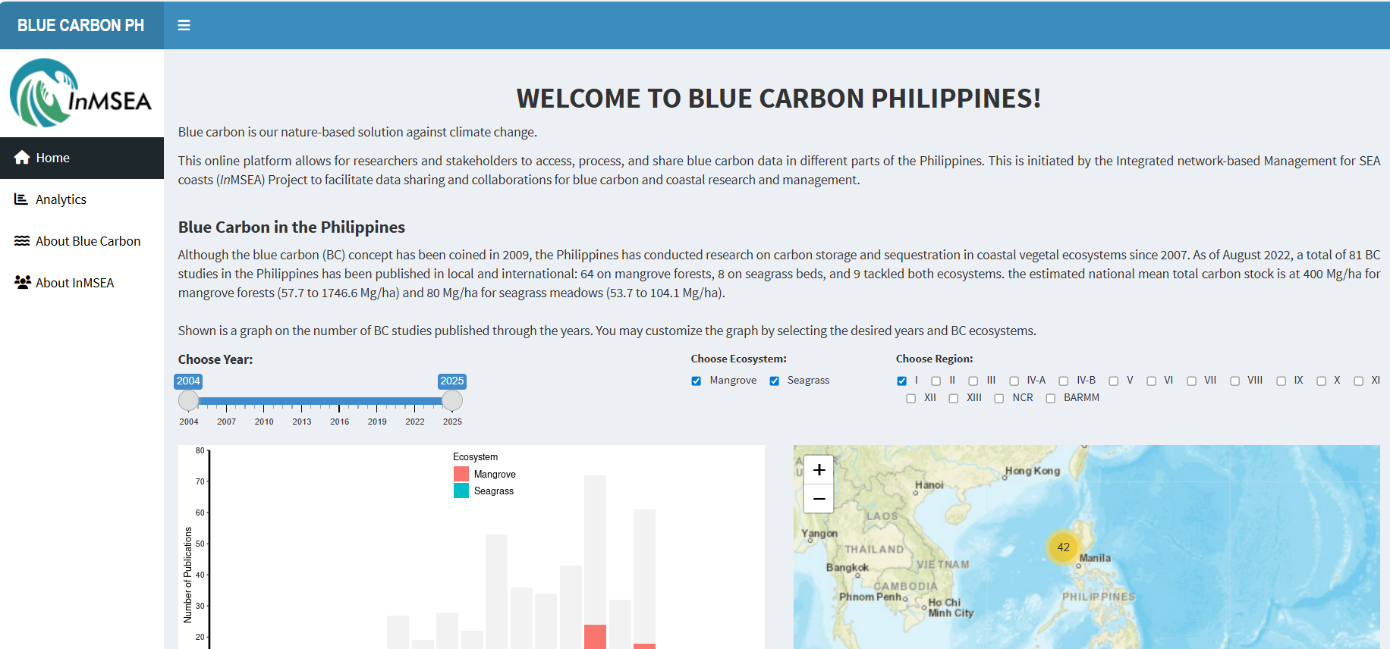
Task: Click the 2025 year slider handle
Action: [x=452, y=400]
